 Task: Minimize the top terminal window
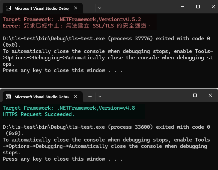pos(182,7)
